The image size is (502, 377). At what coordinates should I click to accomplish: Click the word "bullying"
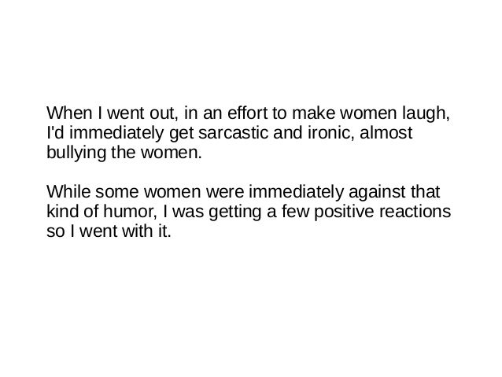[x=76, y=153]
